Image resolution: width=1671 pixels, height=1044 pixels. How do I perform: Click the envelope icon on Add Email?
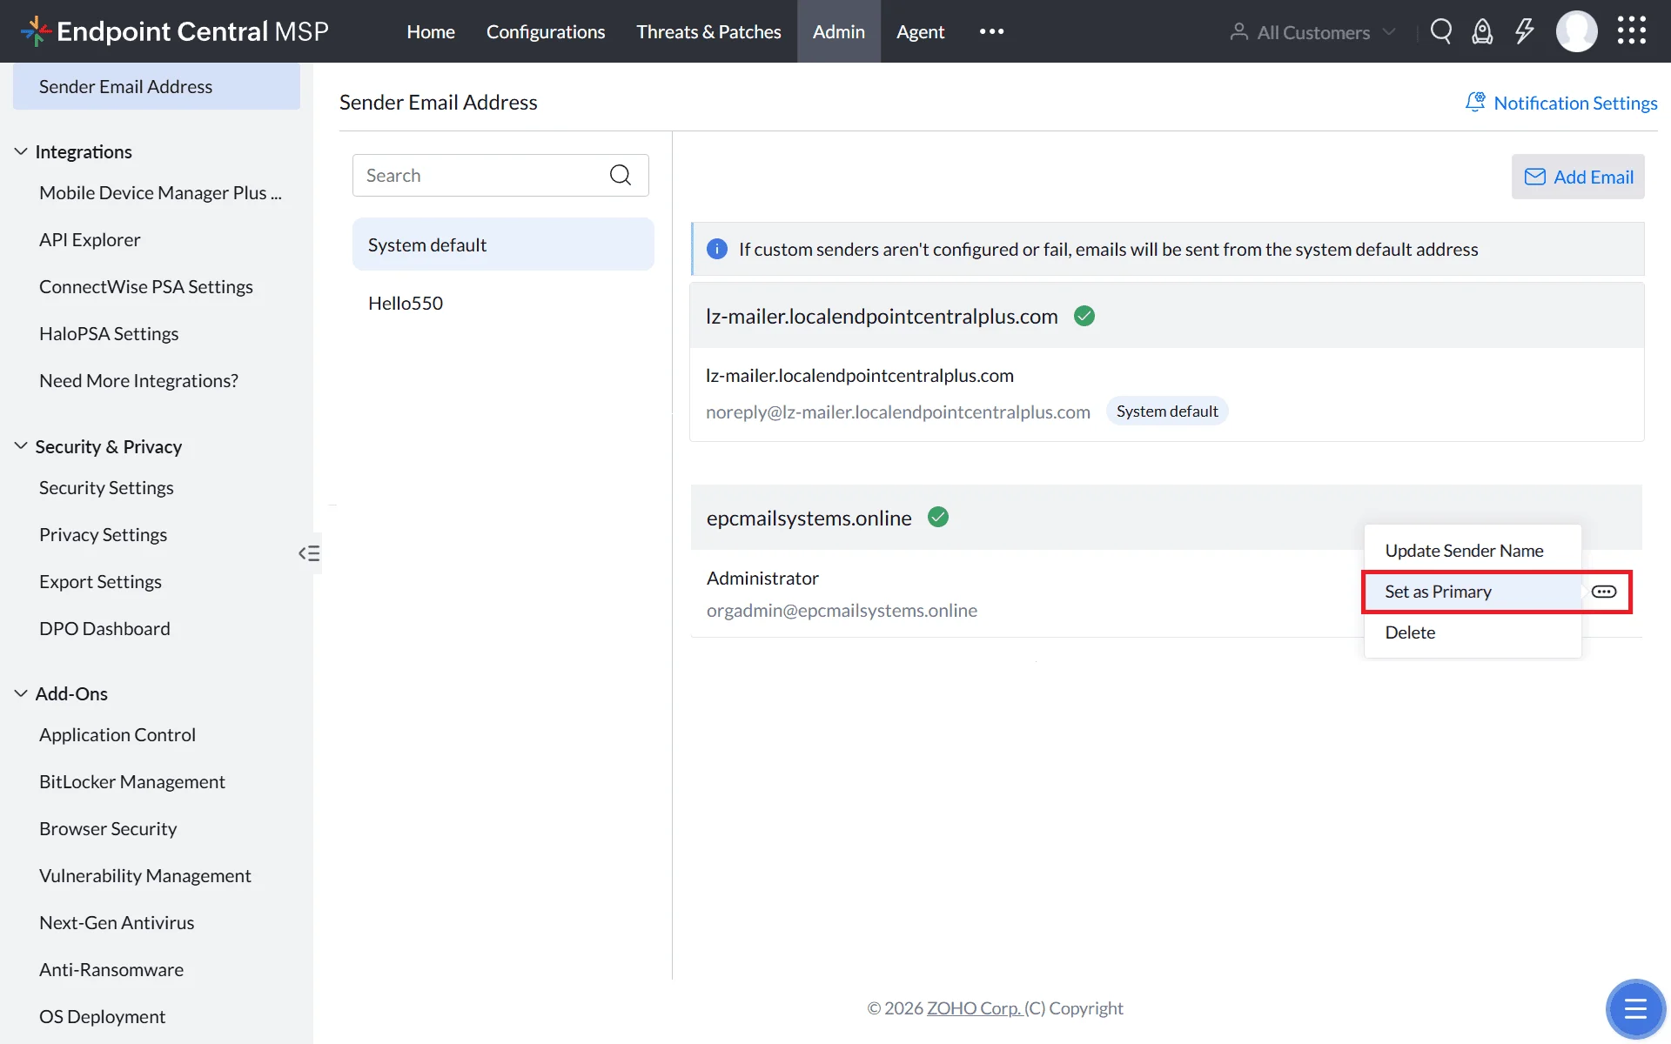coord(1534,177)
